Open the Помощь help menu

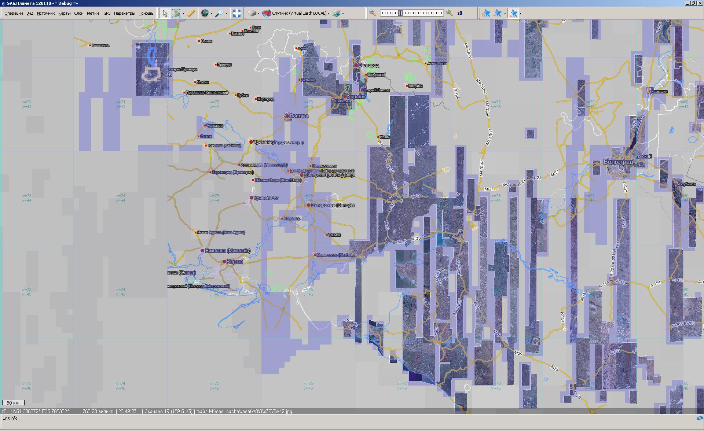click(x=146, y=13)
